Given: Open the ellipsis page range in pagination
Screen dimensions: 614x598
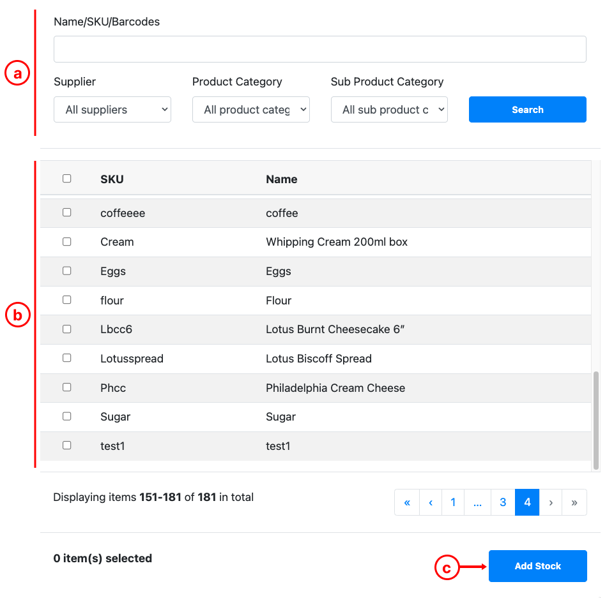Looking at the screenshot, I should pos(477,502).
